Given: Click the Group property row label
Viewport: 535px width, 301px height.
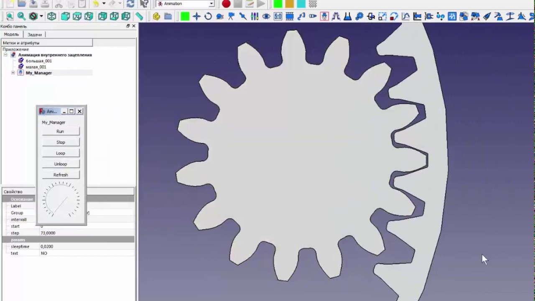Looking at the screenshot, I should (17, 213).
